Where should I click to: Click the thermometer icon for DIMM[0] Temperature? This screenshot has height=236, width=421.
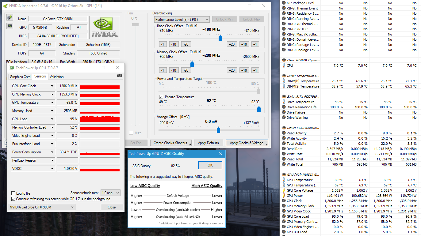[x=284, y=81]
